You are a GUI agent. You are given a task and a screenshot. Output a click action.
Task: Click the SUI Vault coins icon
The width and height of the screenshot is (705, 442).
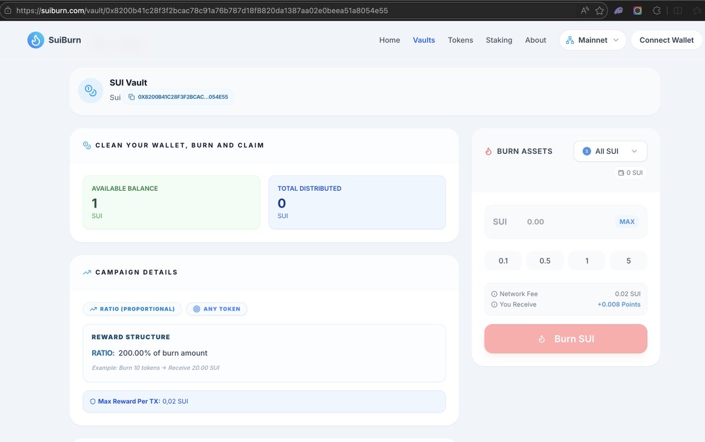click(90, 90)
